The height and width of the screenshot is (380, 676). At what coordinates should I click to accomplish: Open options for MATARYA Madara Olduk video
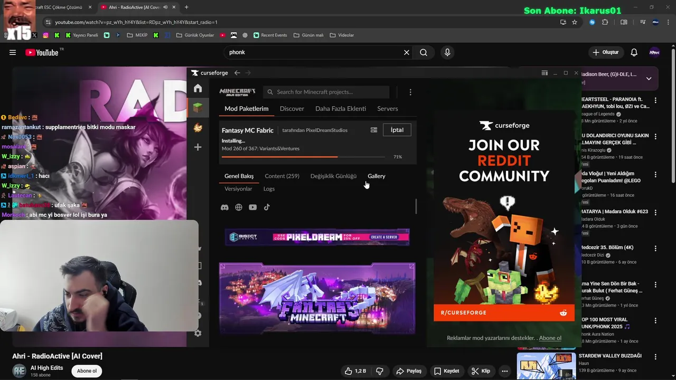655,212
